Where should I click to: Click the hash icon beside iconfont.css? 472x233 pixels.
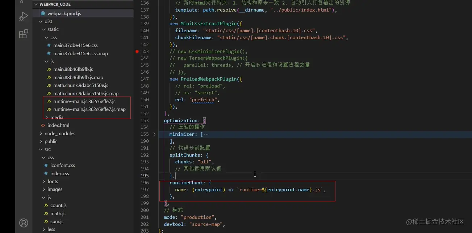46,165
